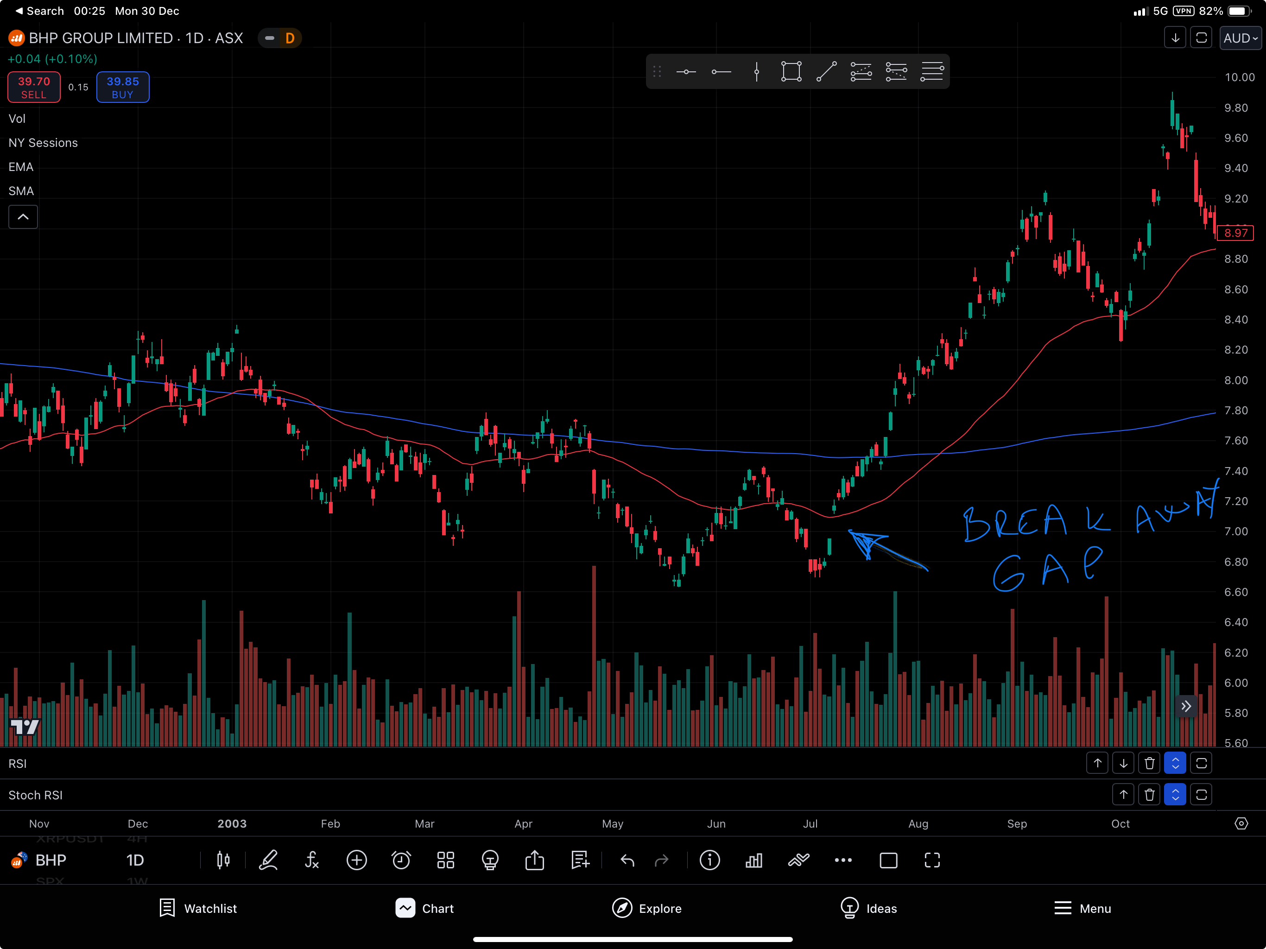Click the 39.85 BUY button
The image size is (1266, 949).
click(122, 87)
